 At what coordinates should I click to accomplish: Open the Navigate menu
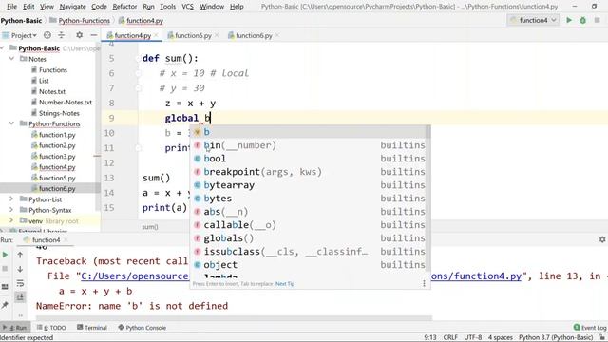click(73, 7)
